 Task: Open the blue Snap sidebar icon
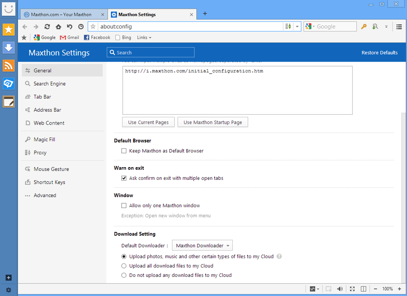[9, 84]
